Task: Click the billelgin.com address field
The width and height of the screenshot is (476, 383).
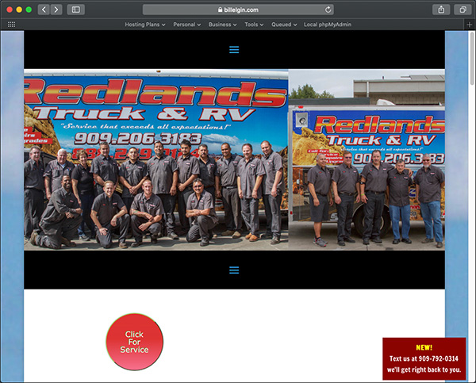Action: pyautogui.click(x=238, y=10)
